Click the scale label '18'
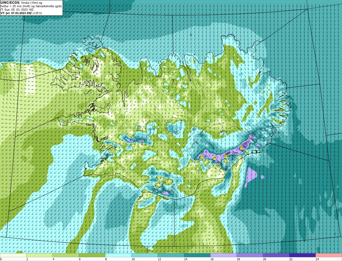Screen dimensions: 342x261 pos(238,259)
